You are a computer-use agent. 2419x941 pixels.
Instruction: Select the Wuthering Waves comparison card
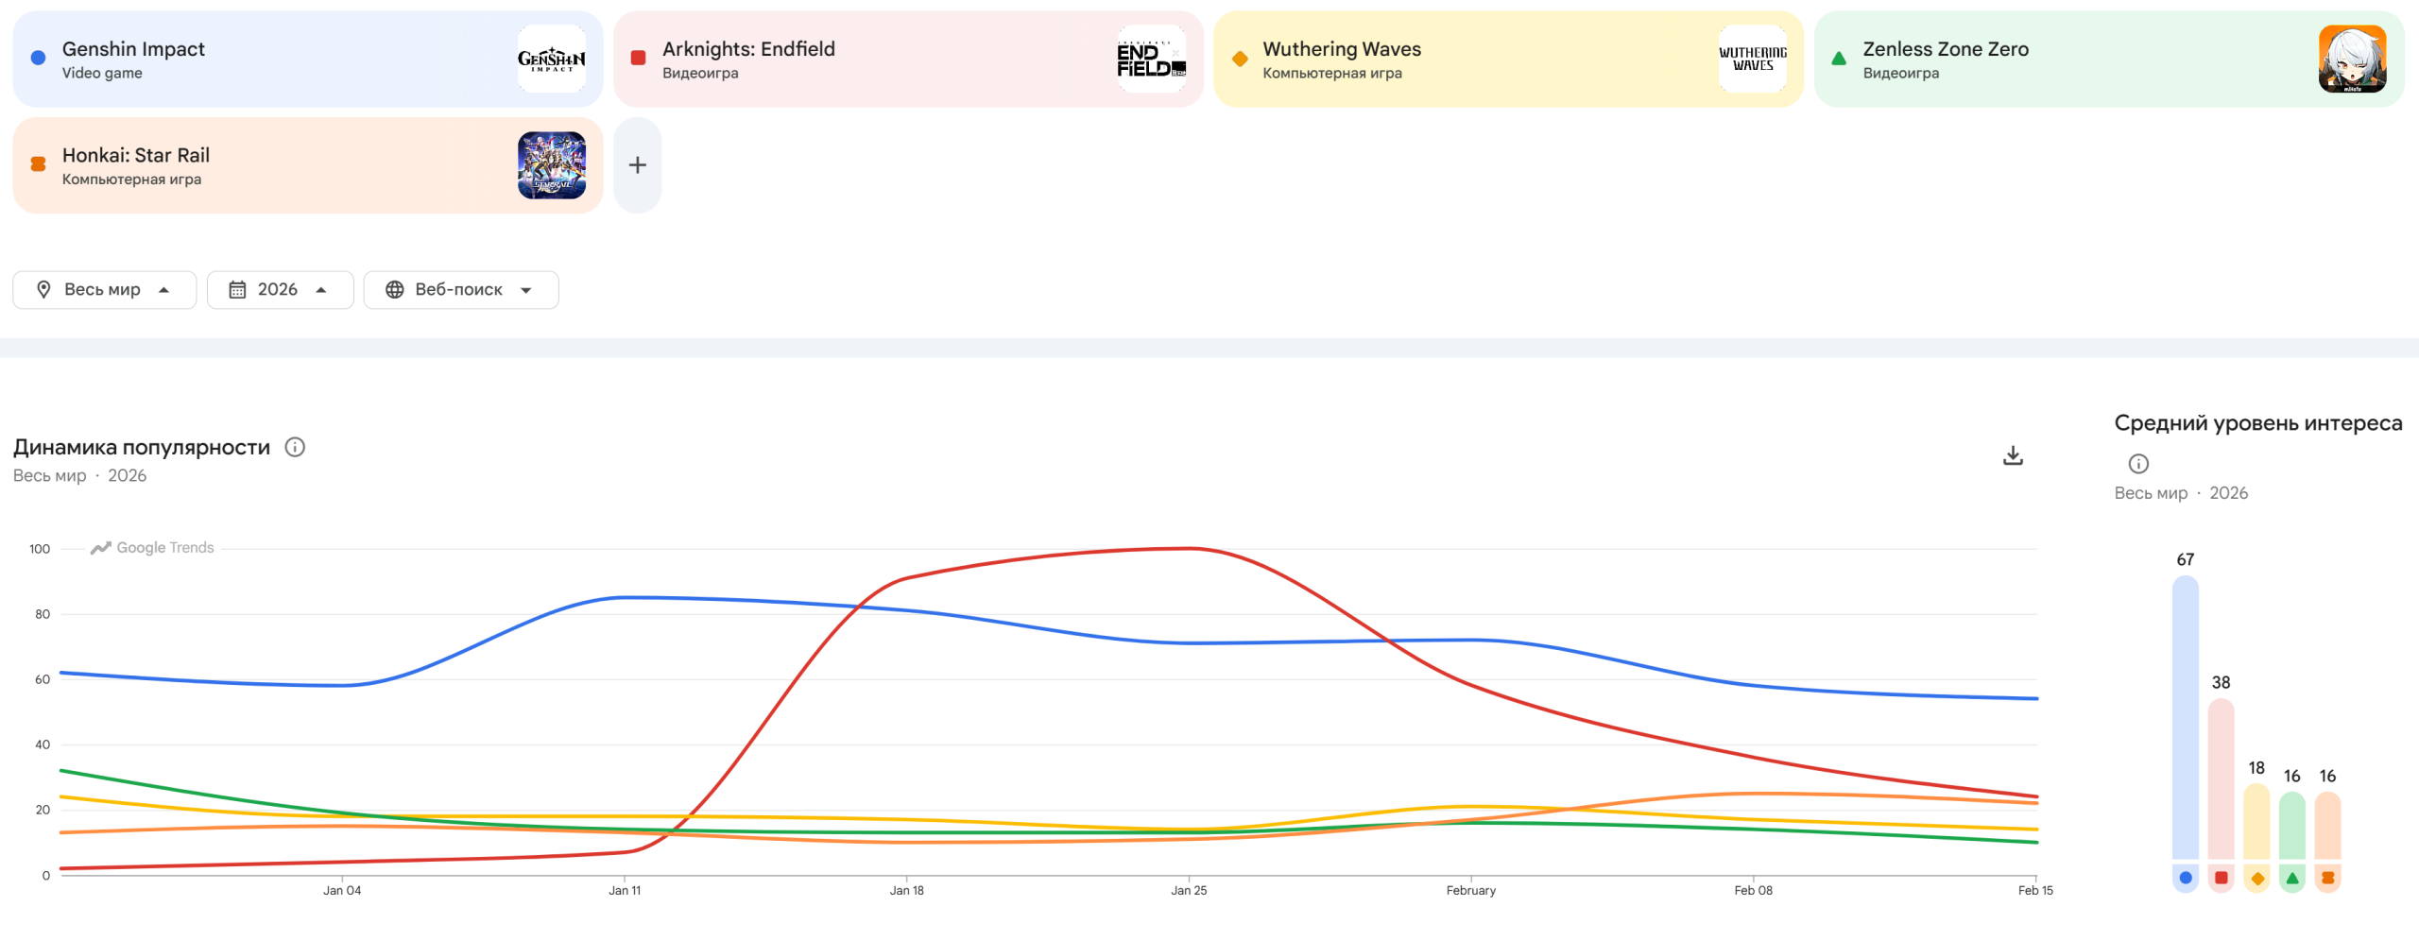1474,59
